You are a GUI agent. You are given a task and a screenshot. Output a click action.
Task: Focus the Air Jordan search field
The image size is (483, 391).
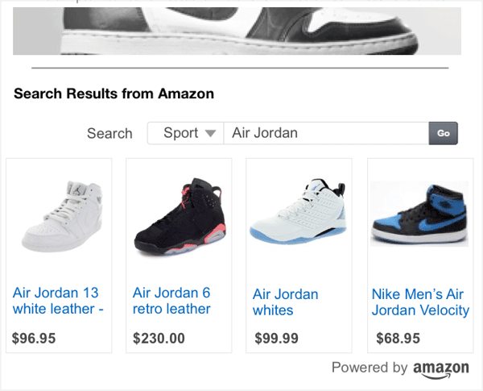[x=326, y=133]
